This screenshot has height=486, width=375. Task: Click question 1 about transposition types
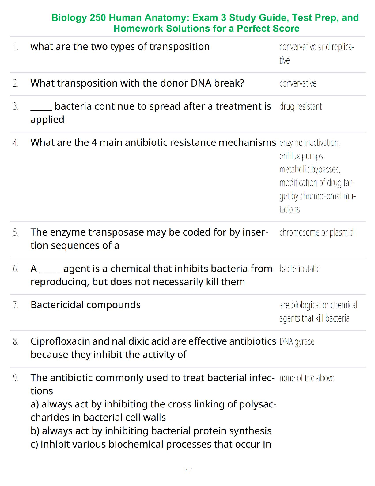coord(120,47)
